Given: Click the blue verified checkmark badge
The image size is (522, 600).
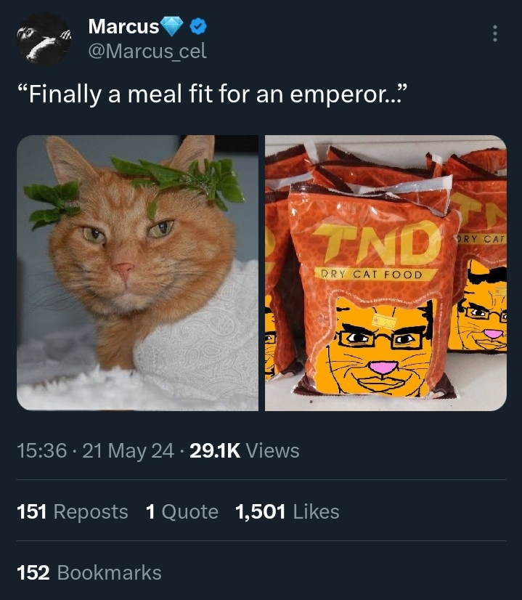Looking at the screenshot, I should [198, 26].
